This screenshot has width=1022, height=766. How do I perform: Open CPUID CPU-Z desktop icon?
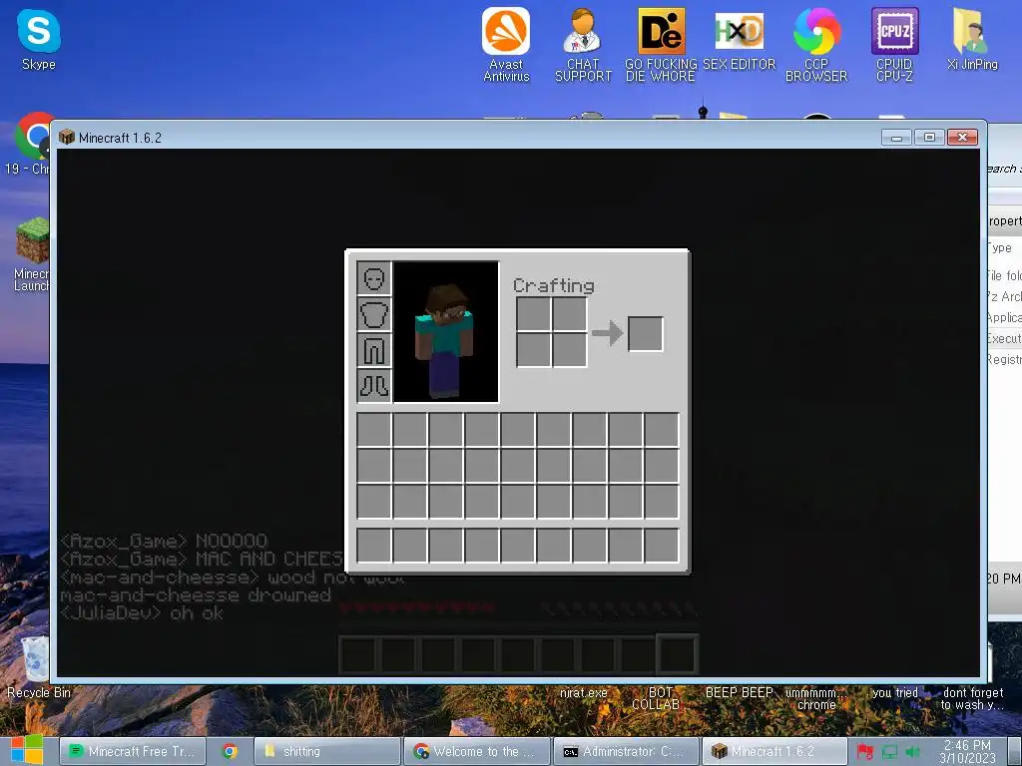pyautogui.click(x=895, y=44)
